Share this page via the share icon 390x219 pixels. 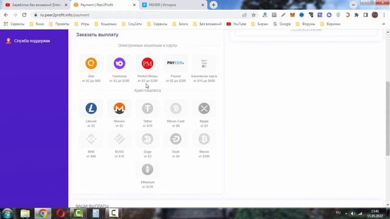coord(244,15)
